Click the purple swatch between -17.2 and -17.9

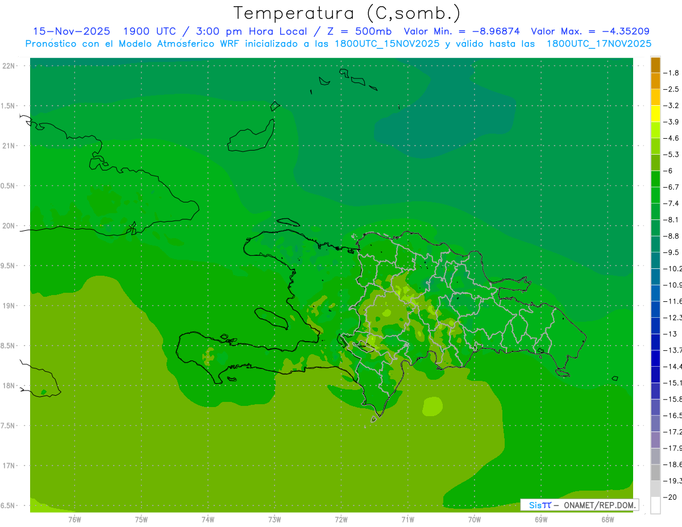(655, 439)
